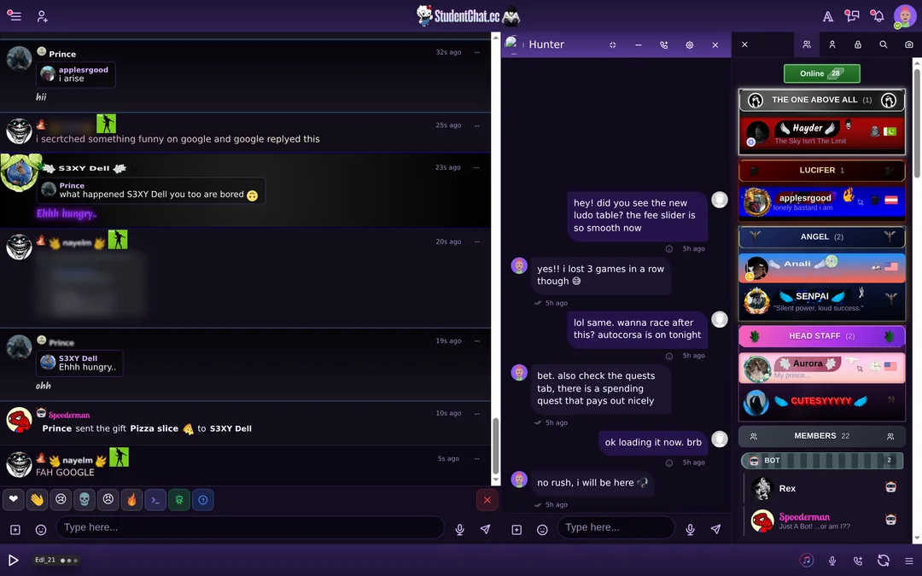Screen dimensions: 922x576
Task: Send the fire quick reaction
Action: point(131,499)
